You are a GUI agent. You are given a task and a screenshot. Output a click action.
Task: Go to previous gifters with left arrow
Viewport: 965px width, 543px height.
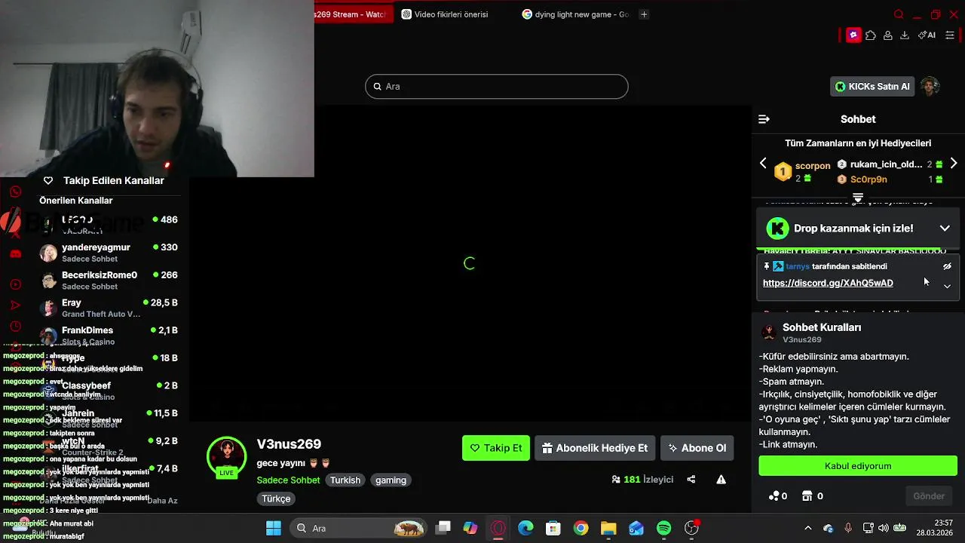pos(763,164)
